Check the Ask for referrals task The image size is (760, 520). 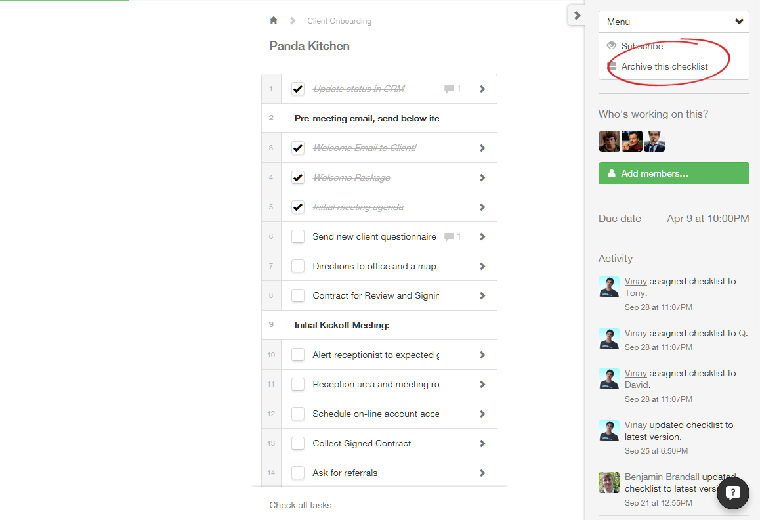[x=298, y=473]
